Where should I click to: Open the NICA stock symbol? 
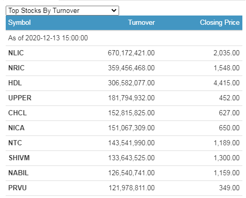click(x=17, y=128)
